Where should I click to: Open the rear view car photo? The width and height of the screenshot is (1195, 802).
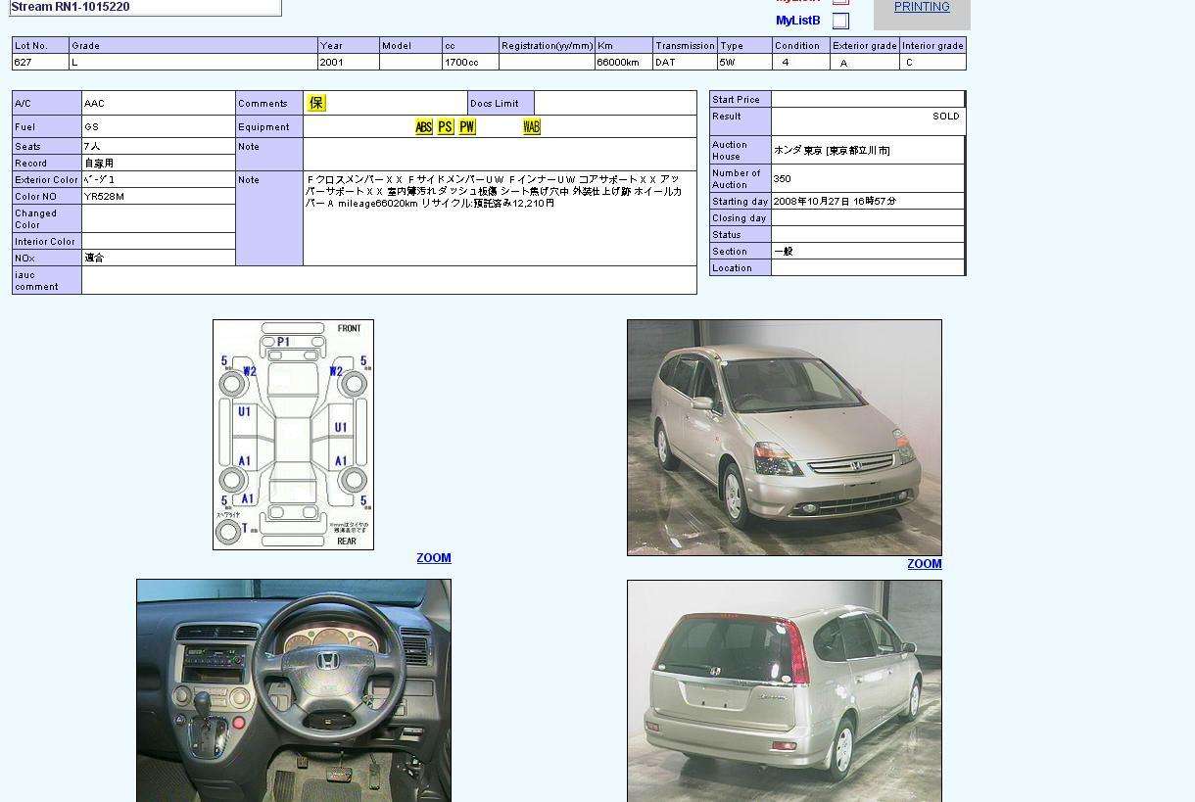[x=785, y=691]
